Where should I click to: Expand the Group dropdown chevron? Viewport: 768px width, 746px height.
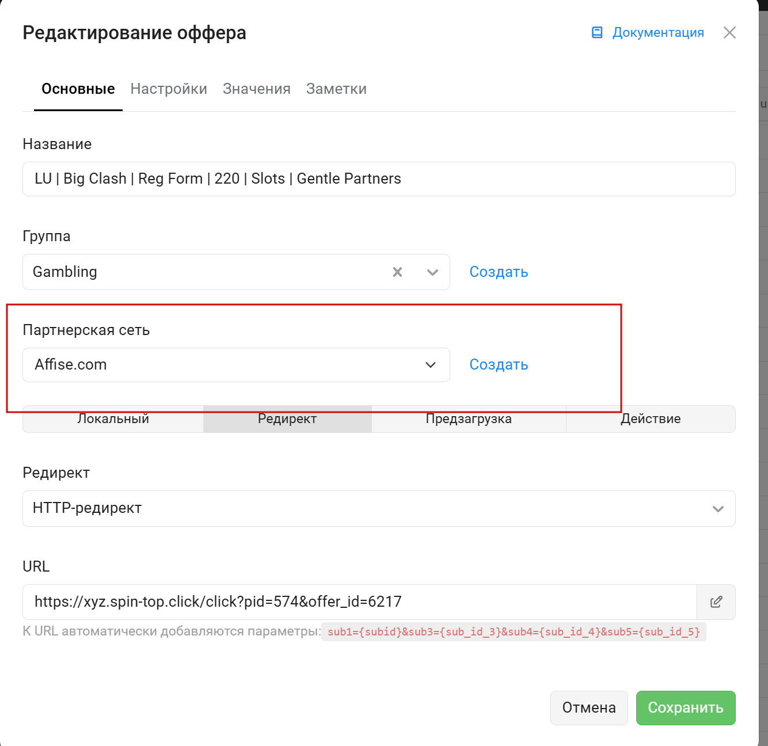pos(433,272)
